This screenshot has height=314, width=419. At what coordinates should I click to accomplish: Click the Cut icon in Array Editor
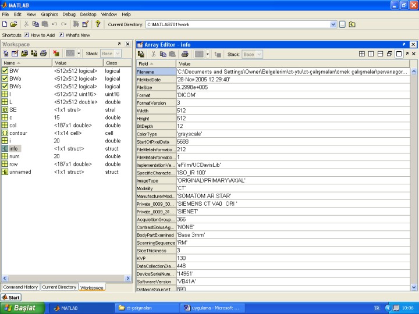tap(153, 54)
